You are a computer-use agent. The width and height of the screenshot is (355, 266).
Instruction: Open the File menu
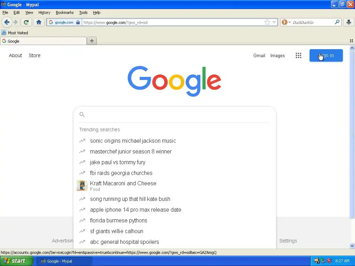(5, 12)
